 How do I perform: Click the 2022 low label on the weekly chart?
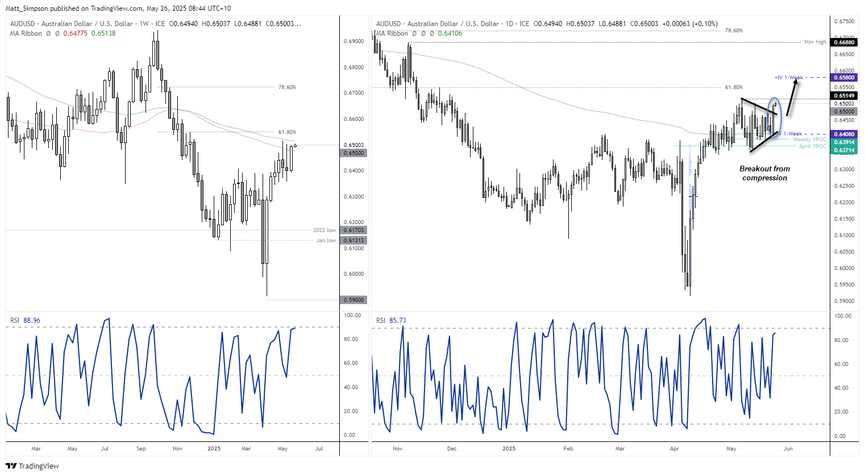[x=324, y=230]
